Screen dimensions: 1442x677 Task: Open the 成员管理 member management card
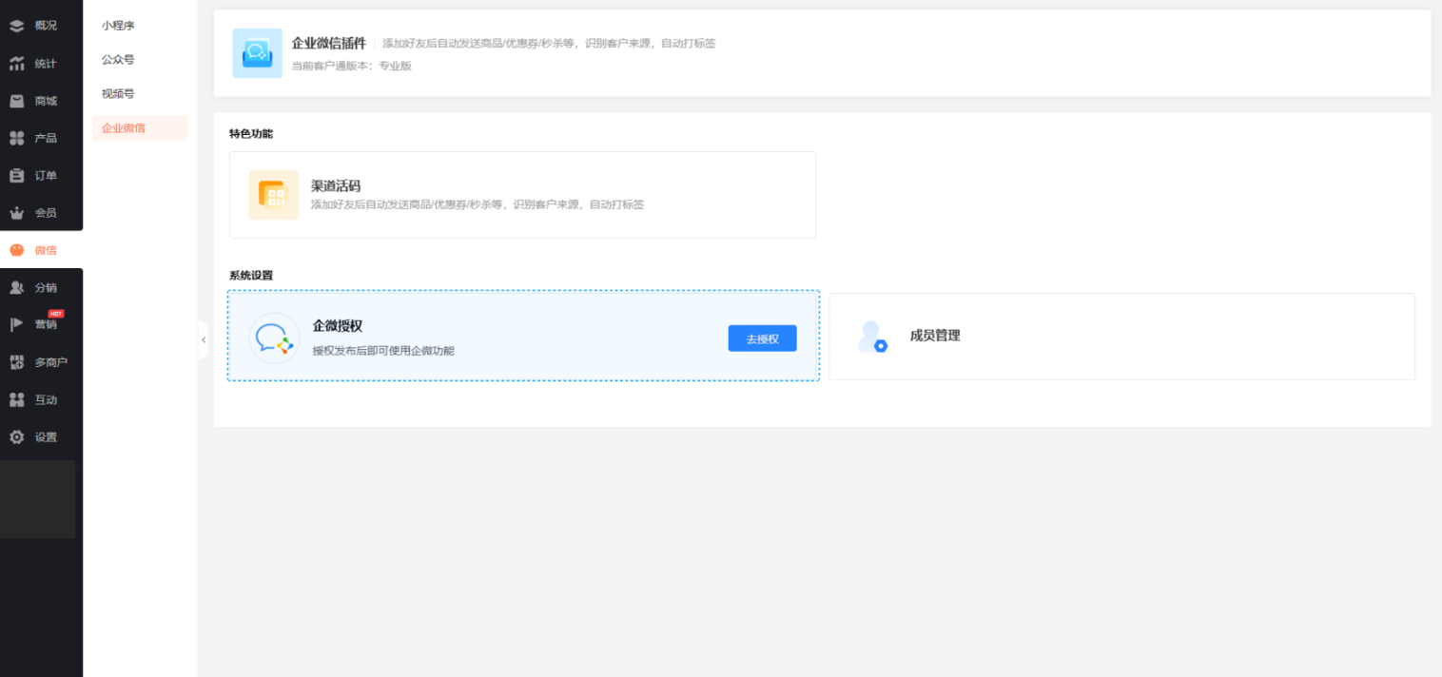[1121, 337]
